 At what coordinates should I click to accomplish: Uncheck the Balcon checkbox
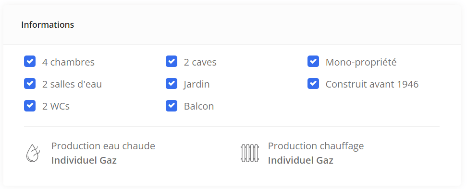[172, 106]
